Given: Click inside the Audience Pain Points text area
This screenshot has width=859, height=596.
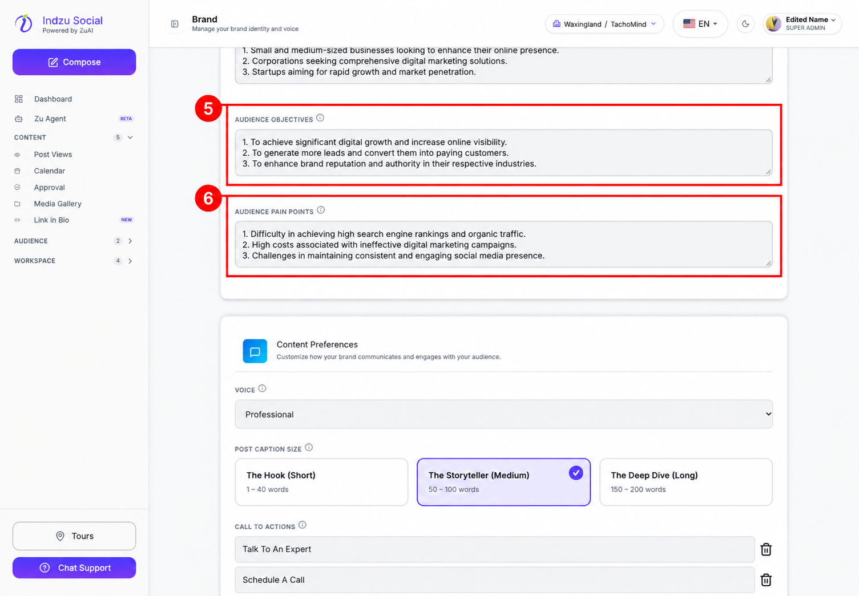Looking at the screenshot, I should [503, 245].
